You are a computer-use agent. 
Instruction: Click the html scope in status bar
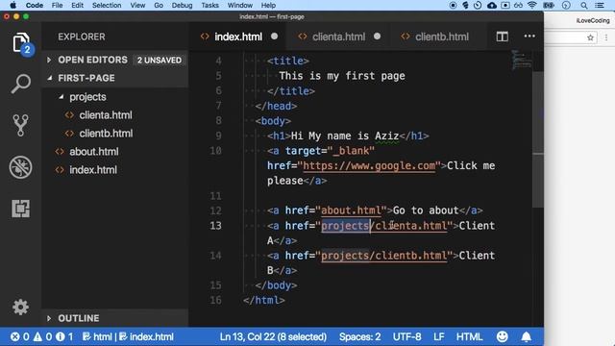(97, 336)
